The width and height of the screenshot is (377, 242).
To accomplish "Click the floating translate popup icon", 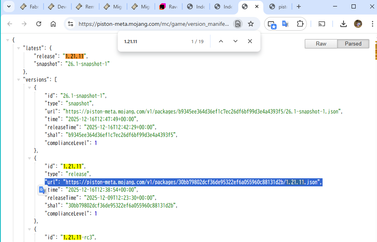I will (42, 190).
